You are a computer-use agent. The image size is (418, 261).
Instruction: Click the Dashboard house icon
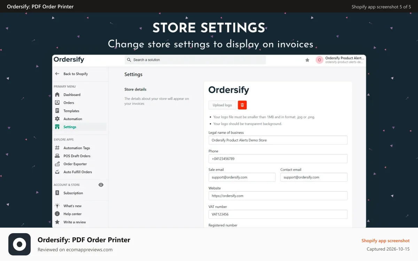pos(57,95)
